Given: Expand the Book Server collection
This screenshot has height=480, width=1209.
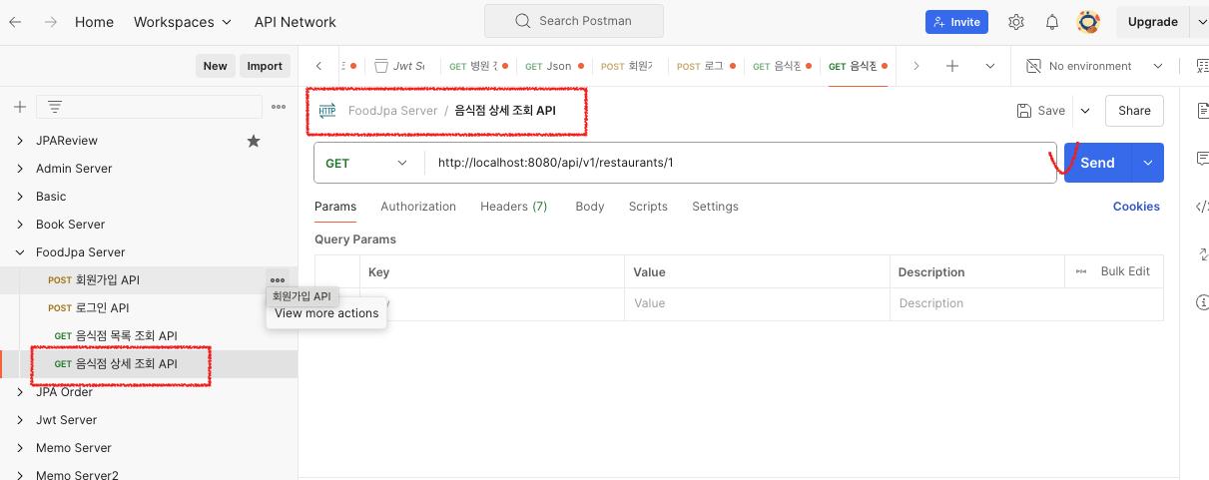Looking at the screenshot, I should point(20,225).
